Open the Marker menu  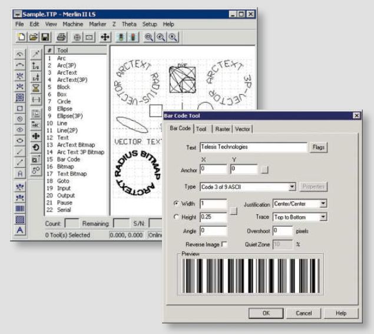[x=98, y=24]
